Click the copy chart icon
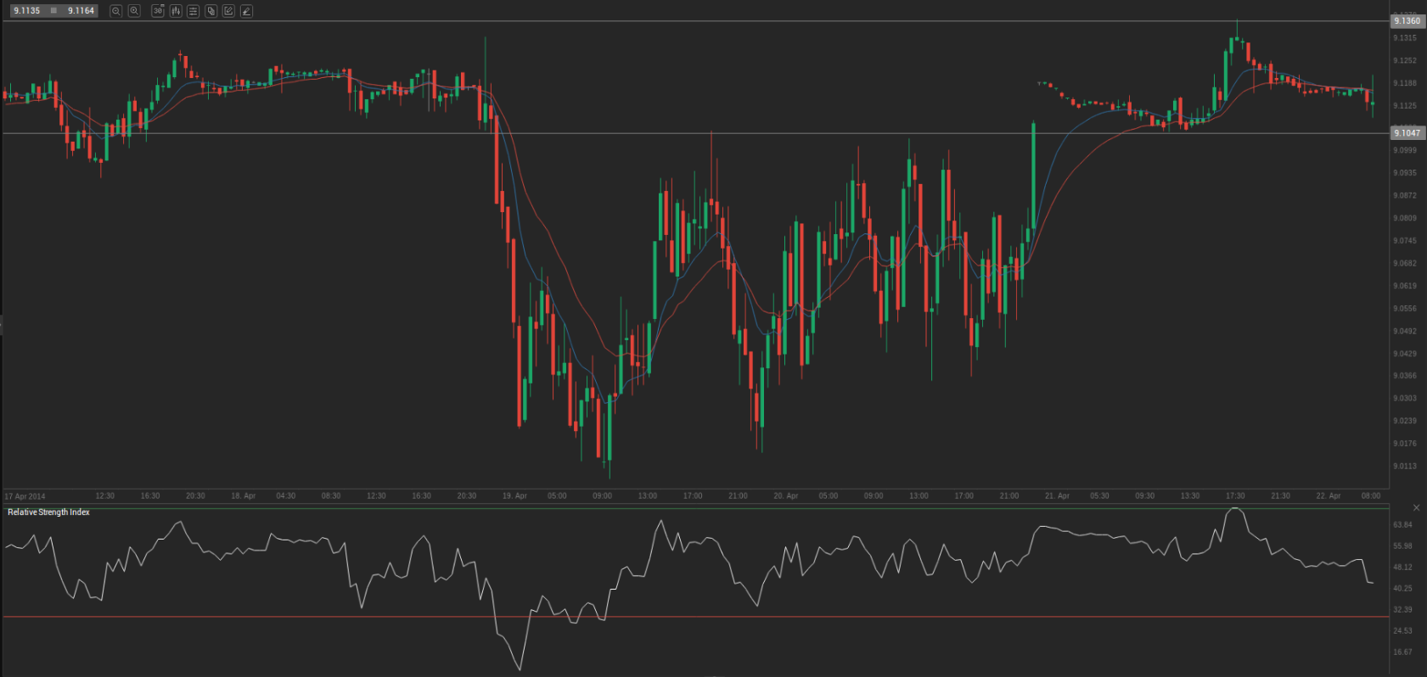Screen dimensions: 1427x677 [x=211, y=11]
